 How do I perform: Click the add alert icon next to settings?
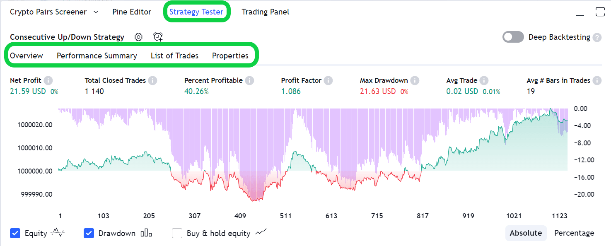tap(158, 37)
